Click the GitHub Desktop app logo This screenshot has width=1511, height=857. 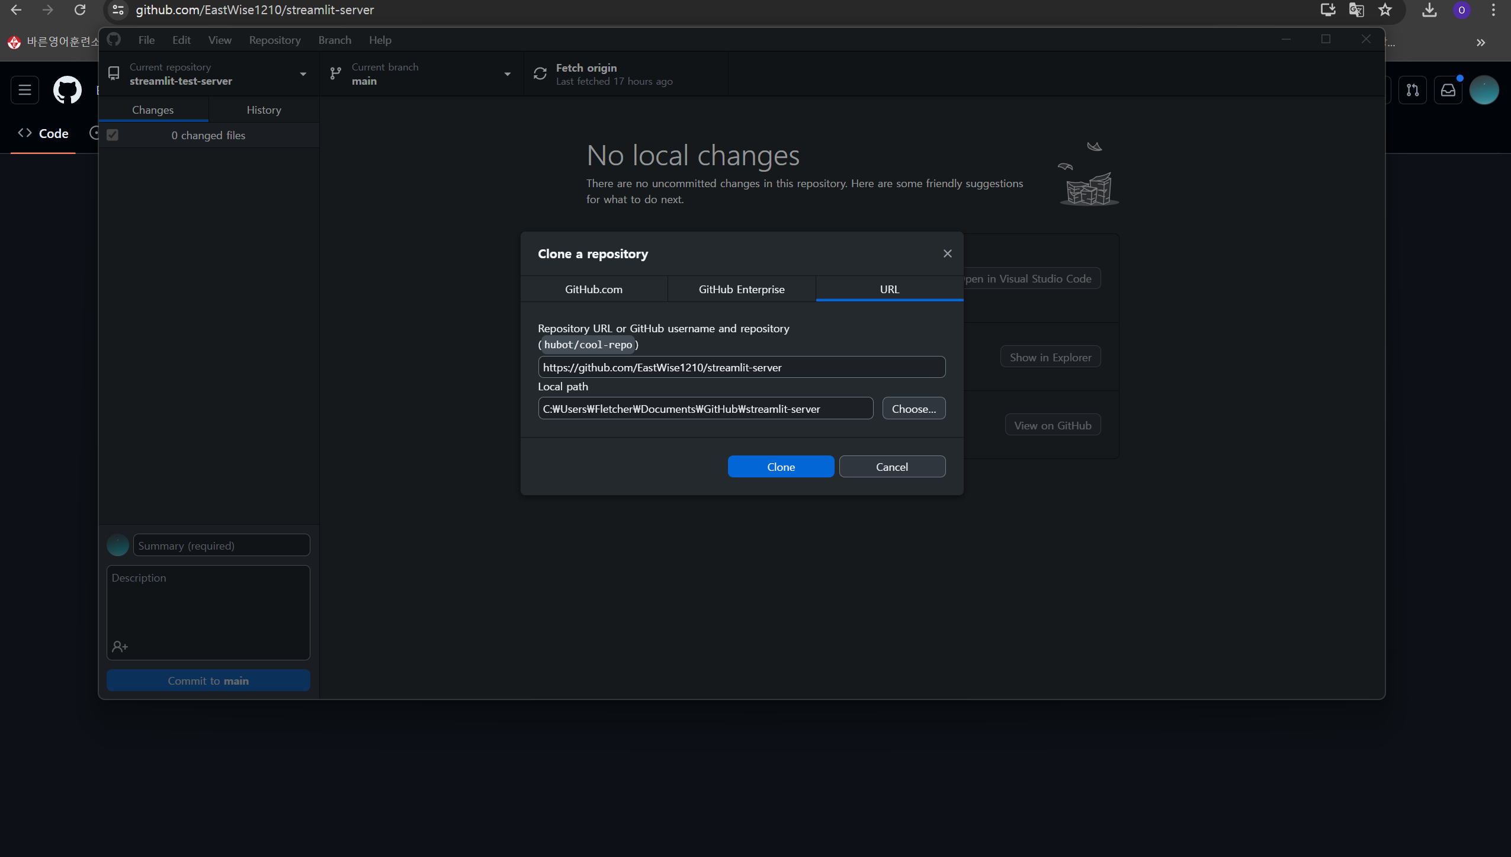pos(114,40)
